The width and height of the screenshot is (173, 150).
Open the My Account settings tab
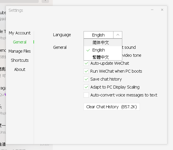click(20, 33)
